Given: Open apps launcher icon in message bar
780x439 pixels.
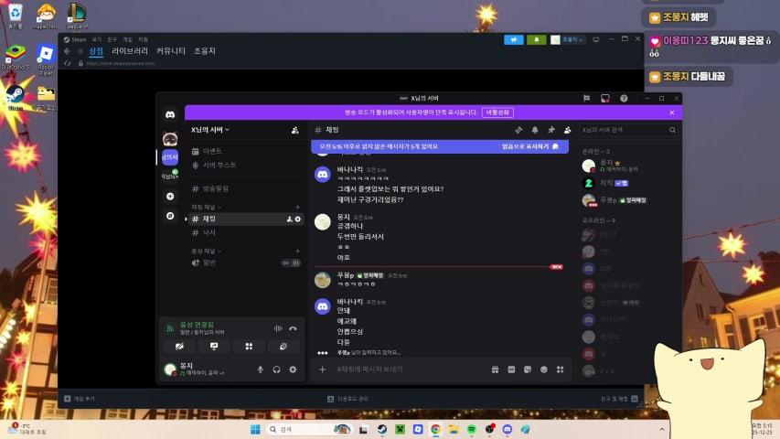Looking at the screenshot, I should click(x=561, y=369).
